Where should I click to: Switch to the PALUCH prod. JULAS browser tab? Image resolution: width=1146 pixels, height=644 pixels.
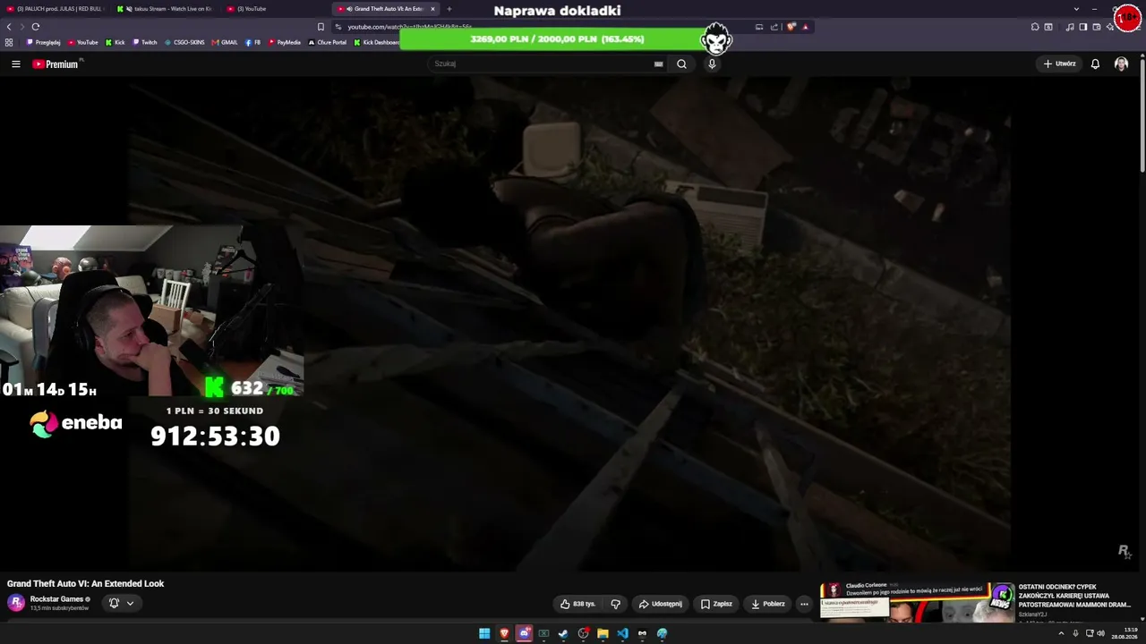54,9
